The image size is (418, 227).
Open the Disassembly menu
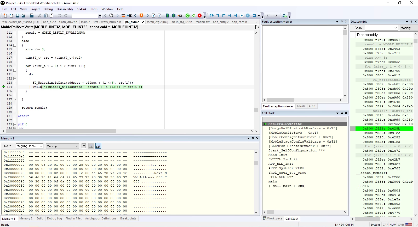pos(65,9)
